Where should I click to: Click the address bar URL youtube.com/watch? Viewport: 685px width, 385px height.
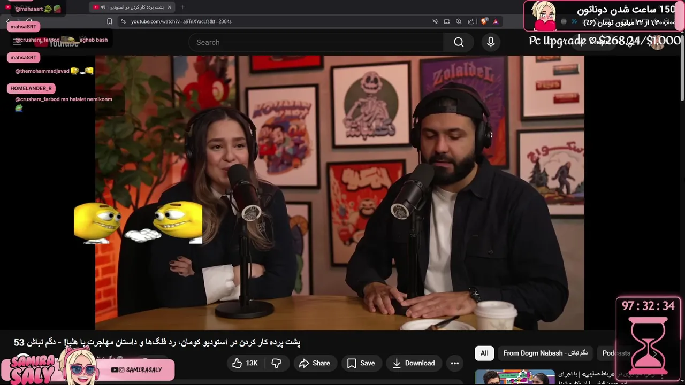(x=181, y=21)
